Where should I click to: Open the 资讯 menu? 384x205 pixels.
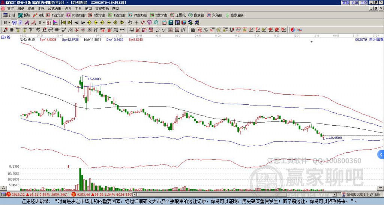31,9
